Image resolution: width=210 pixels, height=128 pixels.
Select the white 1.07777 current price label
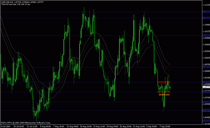coord(206,87)
